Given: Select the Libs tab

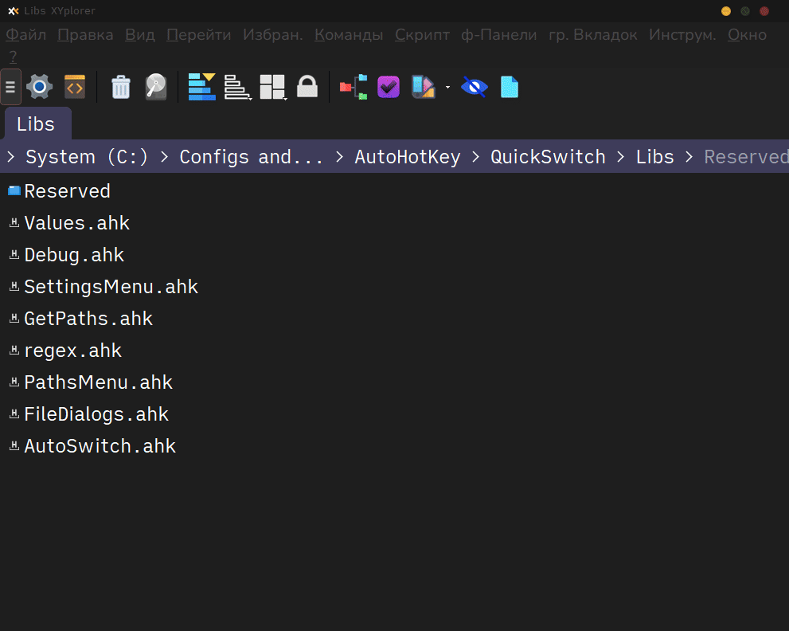Looking at the screenshot, I should 36,124.
